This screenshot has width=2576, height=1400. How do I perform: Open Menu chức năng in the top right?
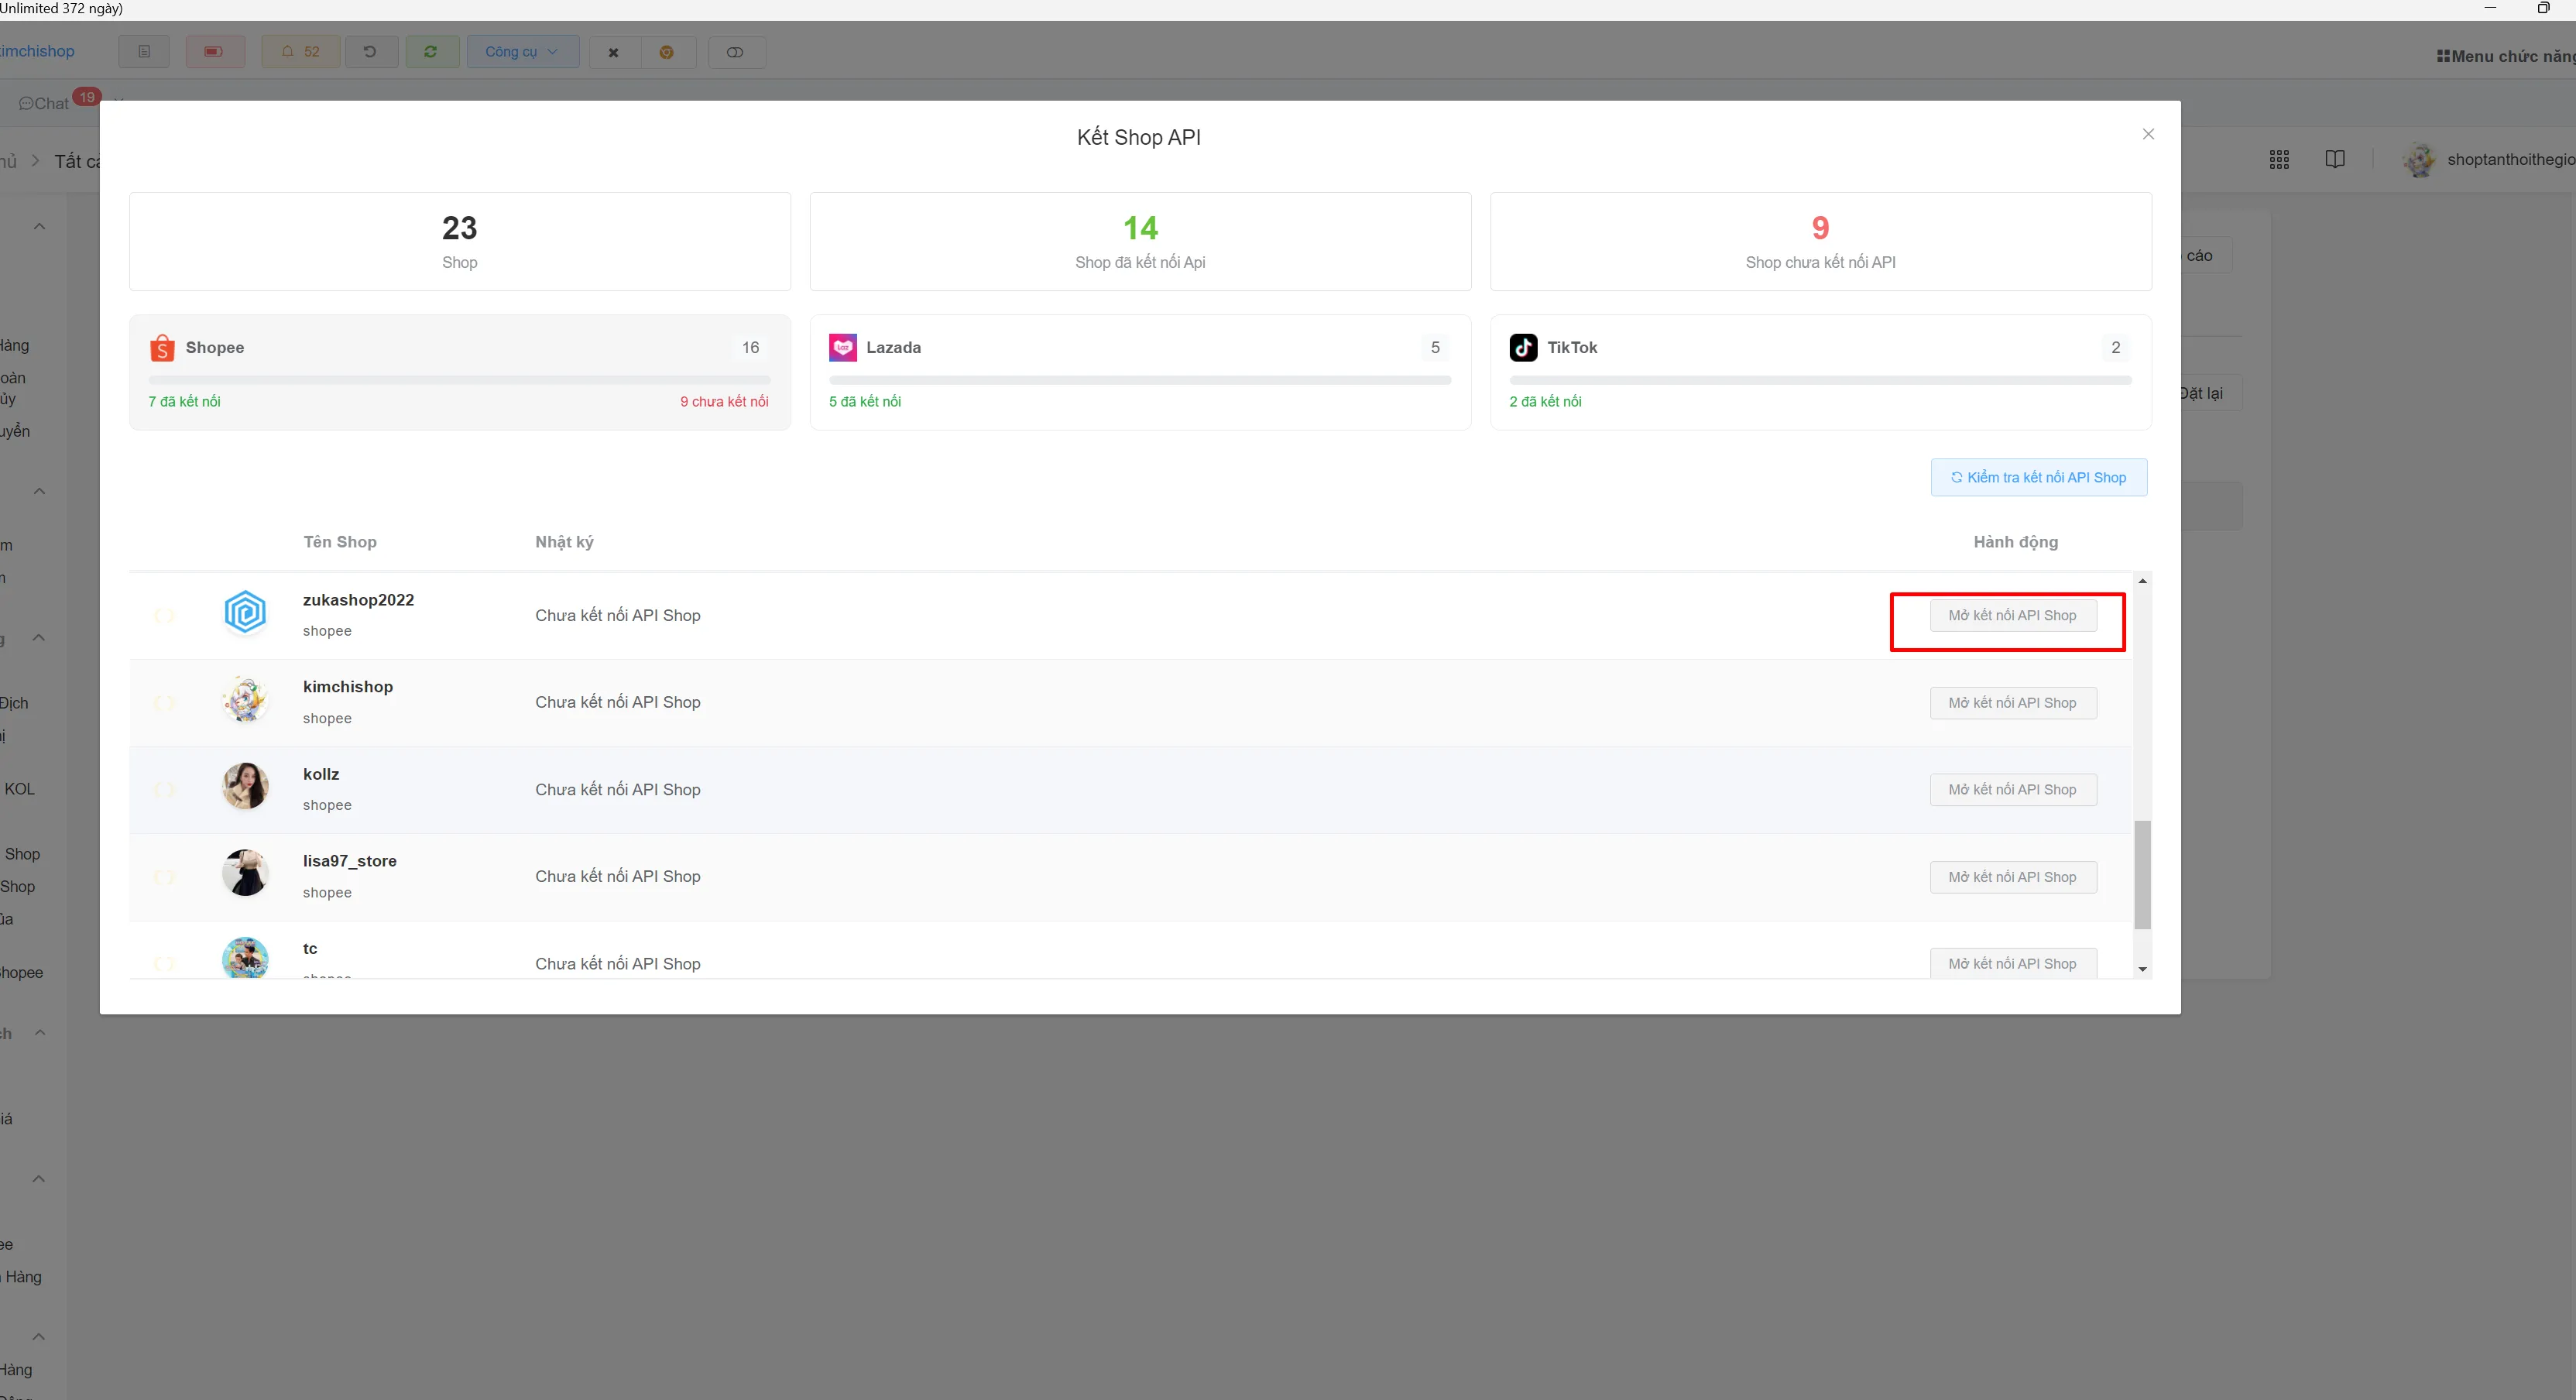coord(2506,56)
